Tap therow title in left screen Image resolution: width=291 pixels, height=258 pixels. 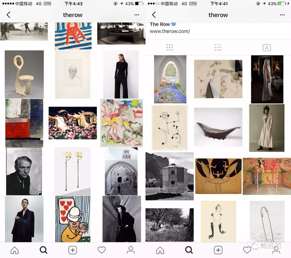coord(73,15)
